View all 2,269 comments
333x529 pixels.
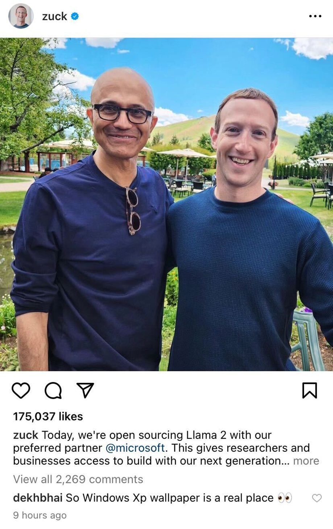[x=78, y=479]
